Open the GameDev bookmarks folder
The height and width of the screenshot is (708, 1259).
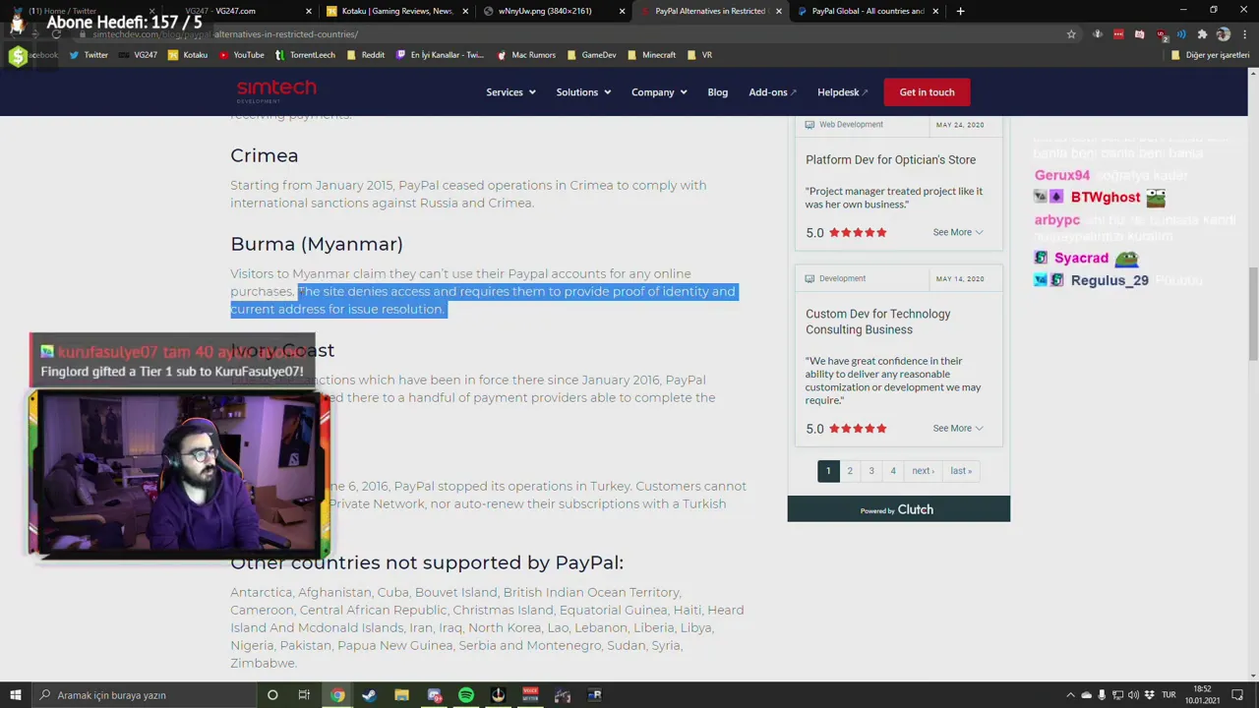[x=591, y=55]
